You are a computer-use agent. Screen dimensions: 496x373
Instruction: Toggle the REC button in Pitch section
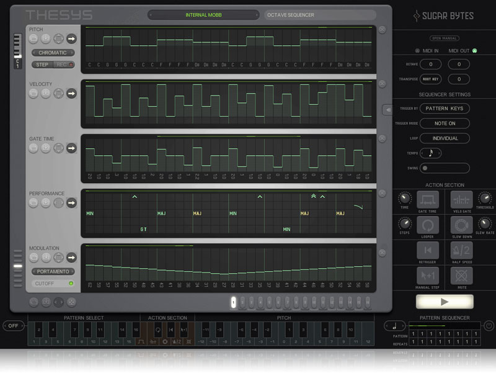pyautogui.click(x=63, y=65)
